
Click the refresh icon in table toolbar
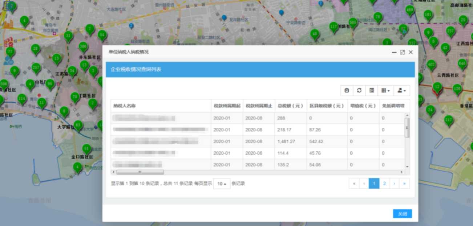point(359,90)
